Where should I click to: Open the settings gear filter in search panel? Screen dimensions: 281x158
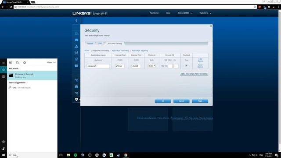[25, 62]
